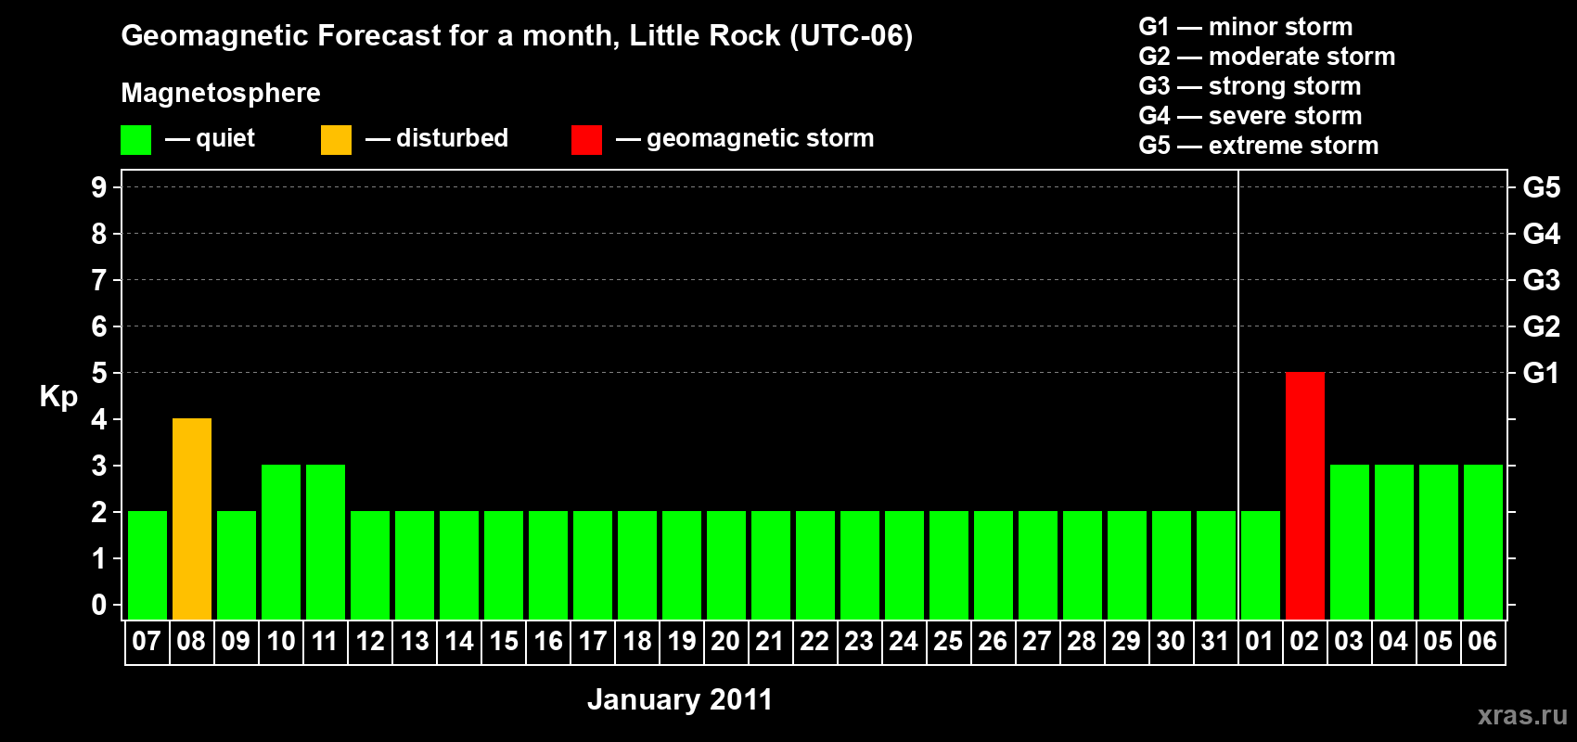Viewport: 1577px width, 742px height.
Task: Click the G4 label on right axis
Action: (1541, 234)
